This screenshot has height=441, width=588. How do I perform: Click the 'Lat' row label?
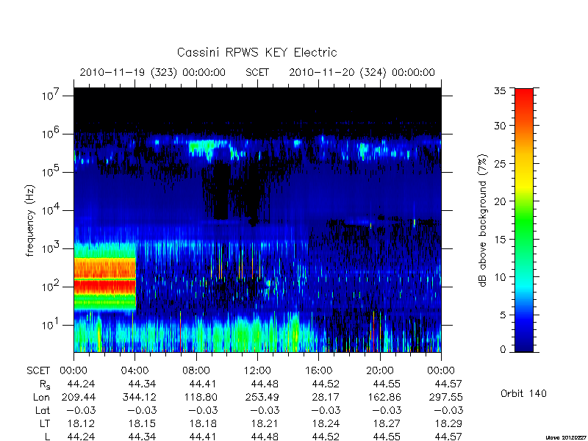(43, 410)
